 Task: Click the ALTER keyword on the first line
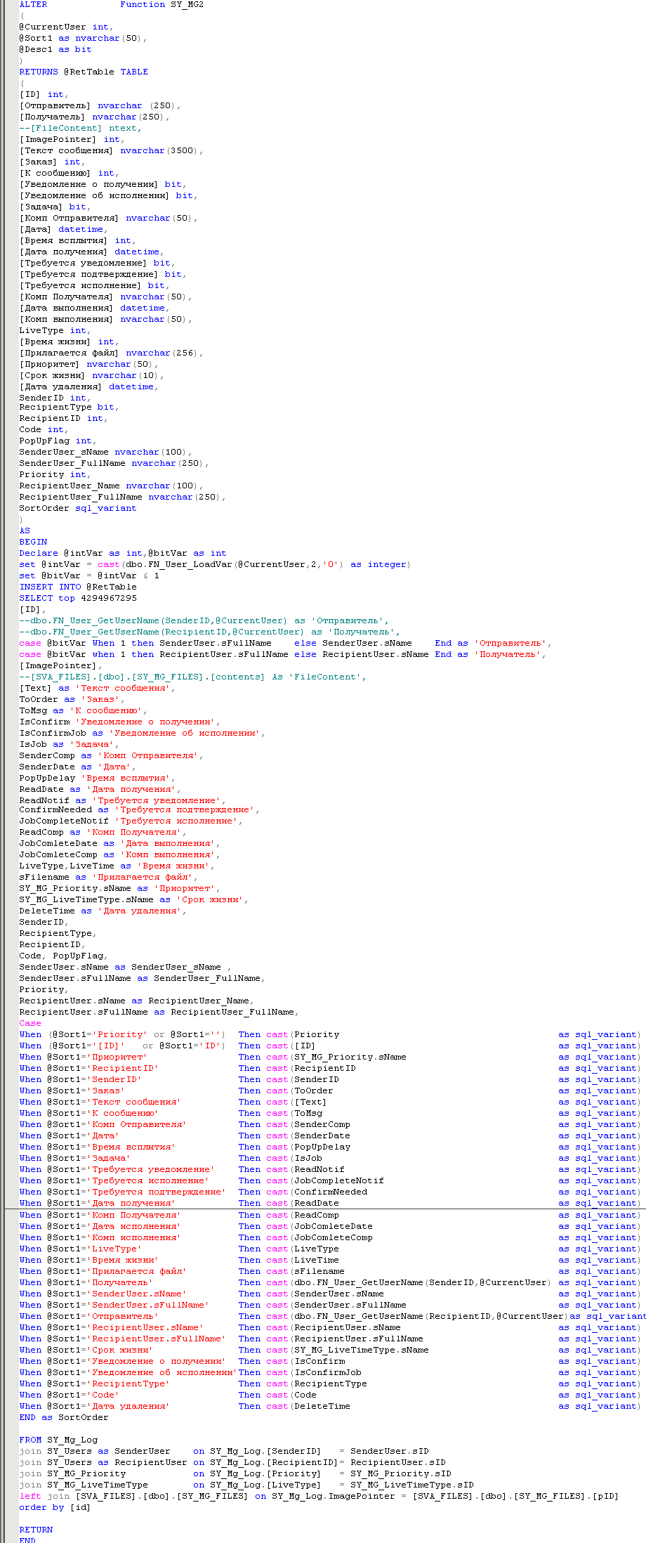point(33,4)
